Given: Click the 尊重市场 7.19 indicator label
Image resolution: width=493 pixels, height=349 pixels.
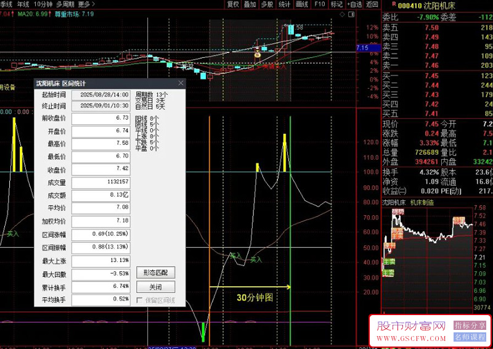Looking at the screenshot, I should pos(74,14).
